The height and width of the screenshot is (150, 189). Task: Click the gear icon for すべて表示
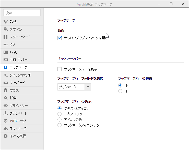tap(6, 136)
